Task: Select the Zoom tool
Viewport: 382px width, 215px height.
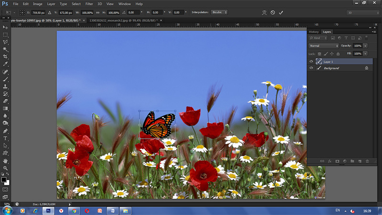Action: coord(5,168)
